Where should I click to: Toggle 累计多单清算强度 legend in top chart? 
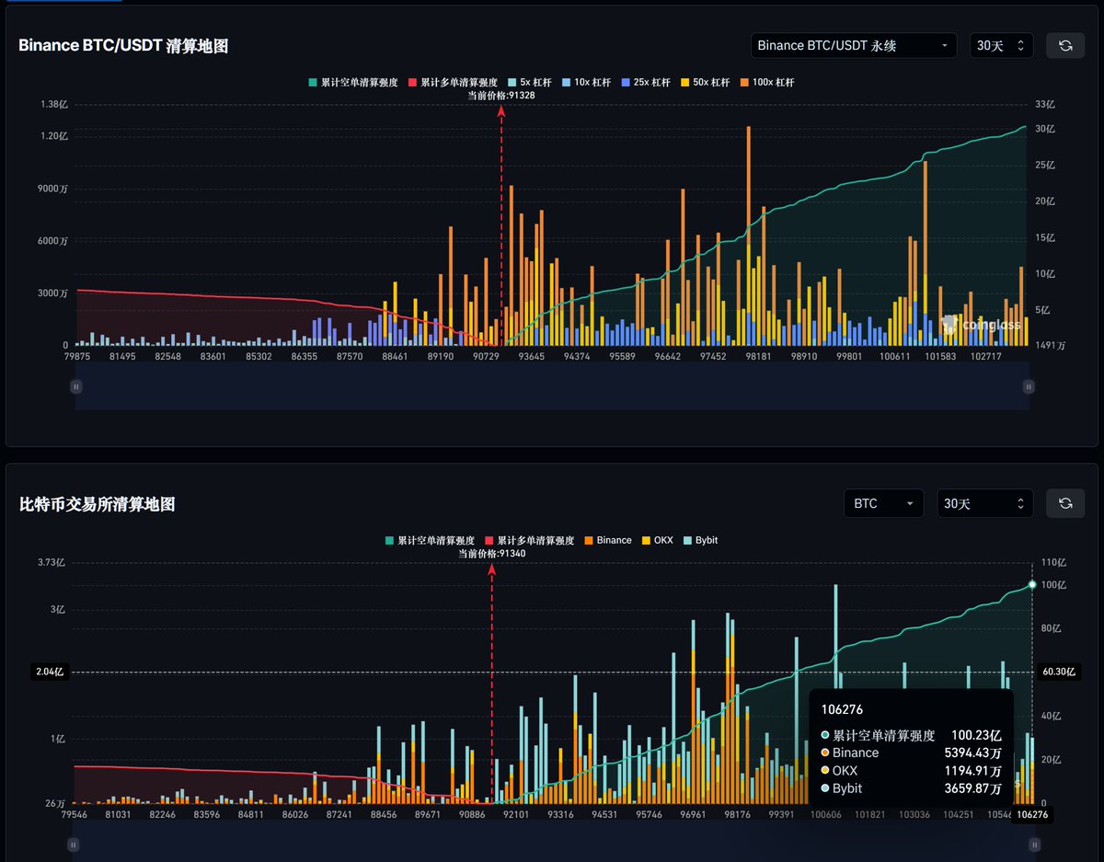(x=453, y=83)
